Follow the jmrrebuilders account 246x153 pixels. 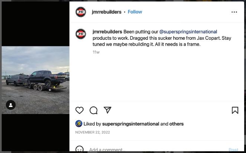coord(135,12)
